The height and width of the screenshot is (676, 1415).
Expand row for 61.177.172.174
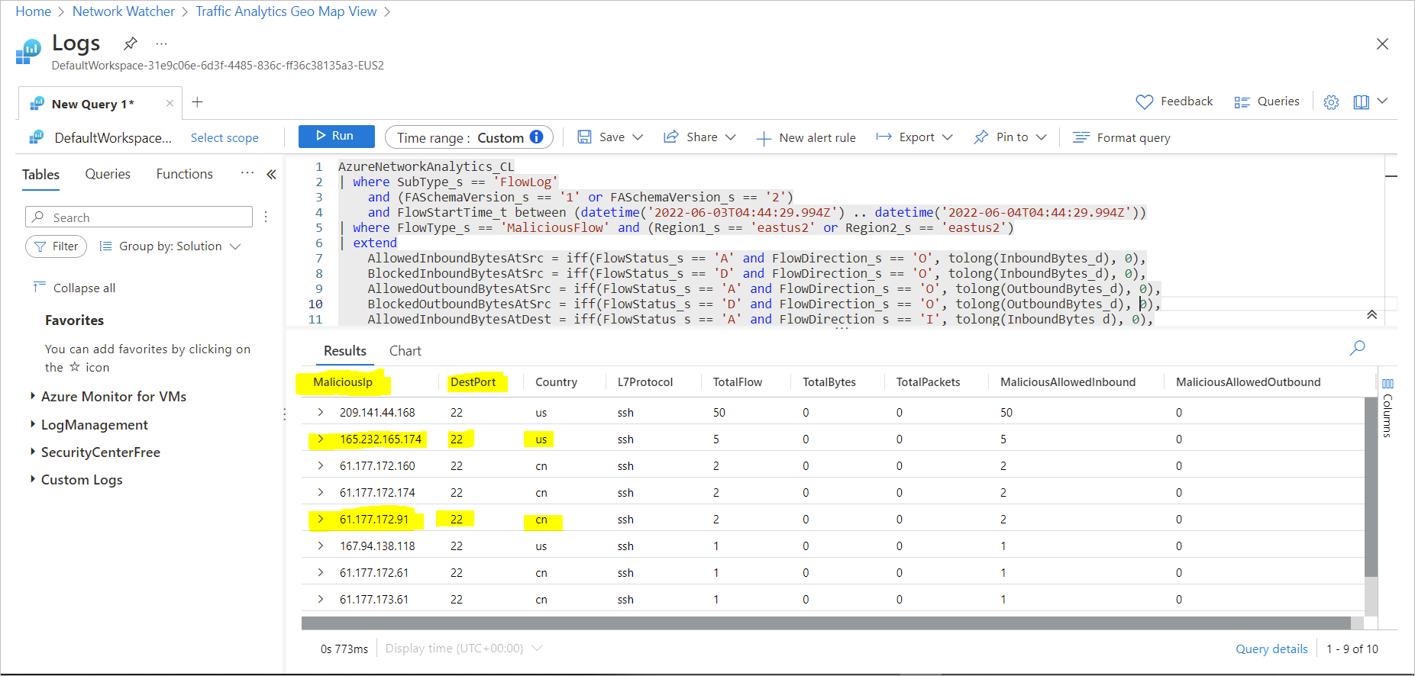click(321, 492)
